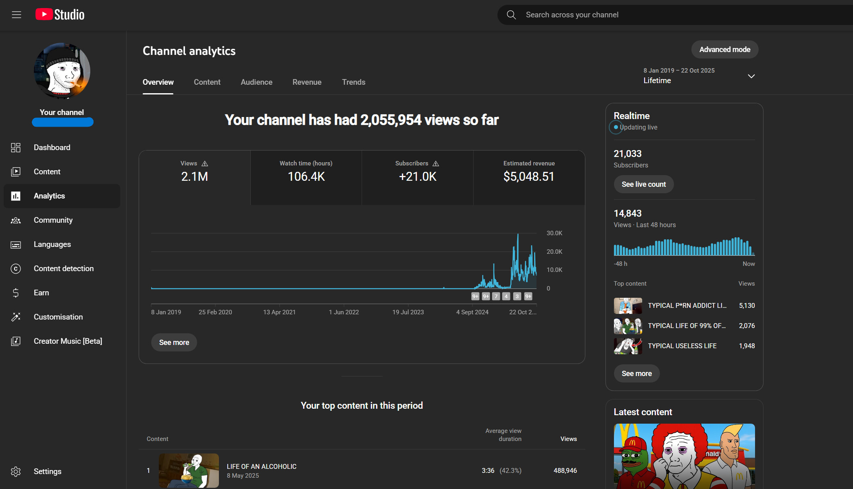The width and height of the screenshot is (853, 489).
Task: Click the YouTube Studio logo
Action: click(60, 15)
